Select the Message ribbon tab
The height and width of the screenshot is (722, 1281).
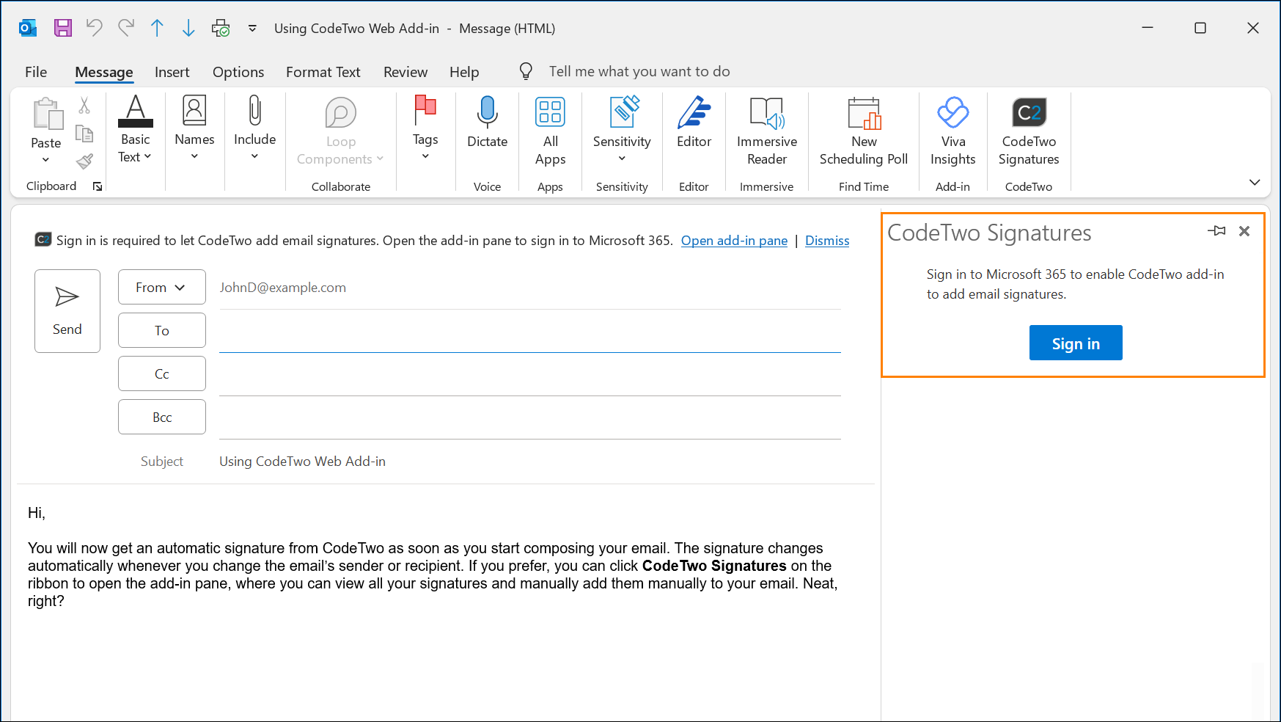[104, 72]
